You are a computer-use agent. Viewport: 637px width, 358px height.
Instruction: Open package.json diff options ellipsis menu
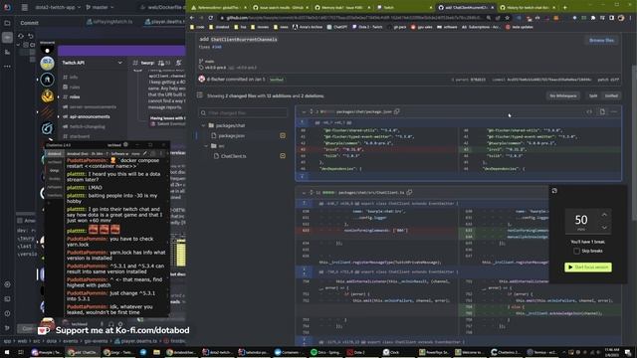613,111
